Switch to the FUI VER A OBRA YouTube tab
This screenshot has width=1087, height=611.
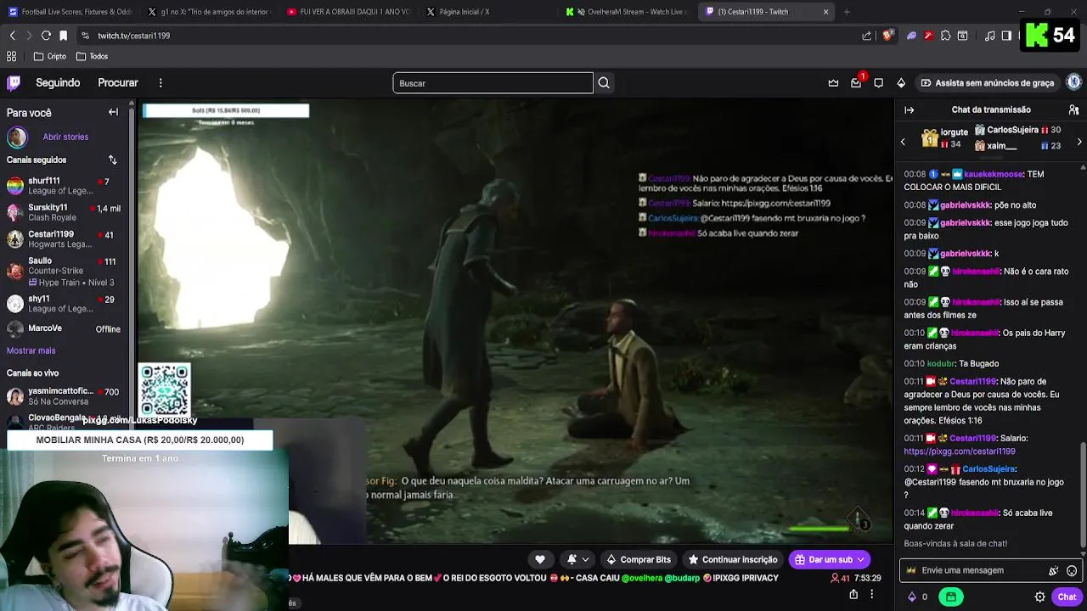(348, 12)
